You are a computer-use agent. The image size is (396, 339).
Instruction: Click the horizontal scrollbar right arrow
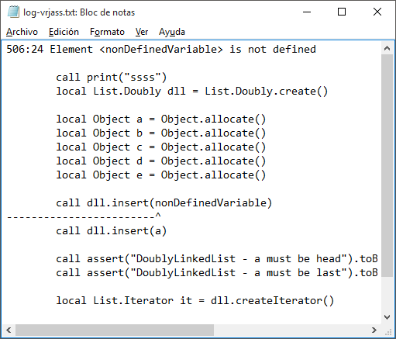(x=374, y=330)
